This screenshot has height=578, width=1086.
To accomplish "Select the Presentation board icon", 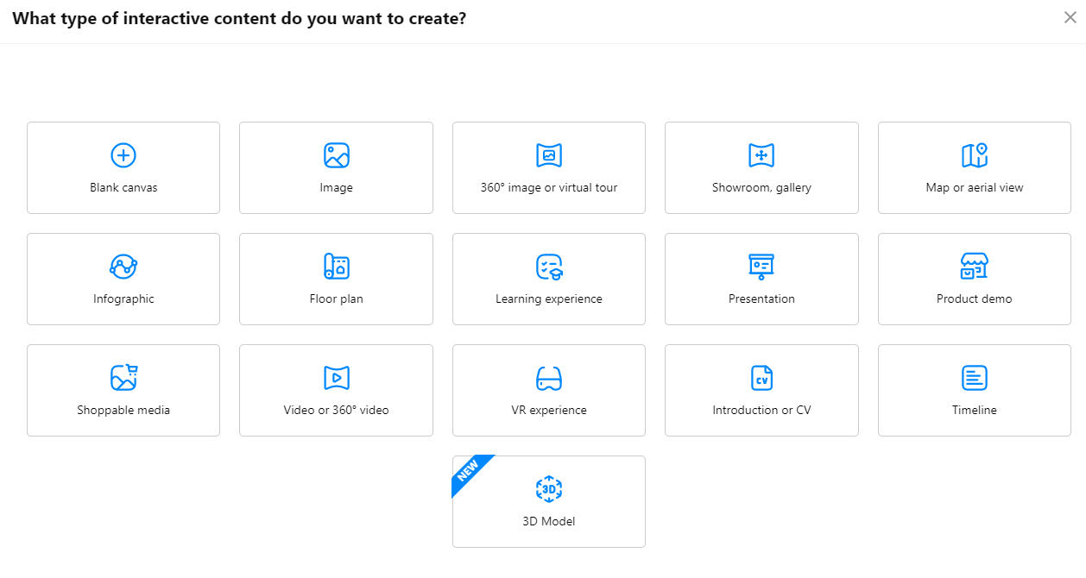I will [x=761, y=267].
